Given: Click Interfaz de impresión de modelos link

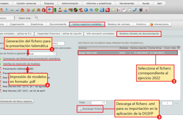Looking at the screenshot, I should click(x=22, y=64).
